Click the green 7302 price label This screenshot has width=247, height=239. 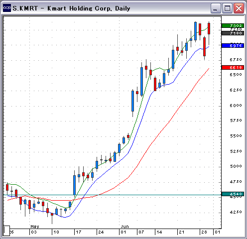[x=233, y=25]
